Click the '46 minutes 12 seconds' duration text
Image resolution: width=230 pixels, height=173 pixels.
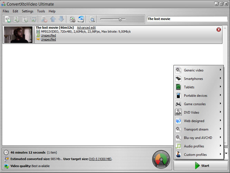(x=28, y=153)
